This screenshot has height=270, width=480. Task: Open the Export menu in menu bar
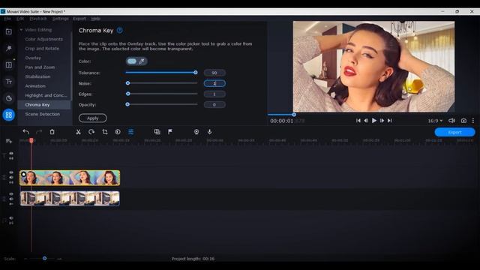[x=79, y=19]
